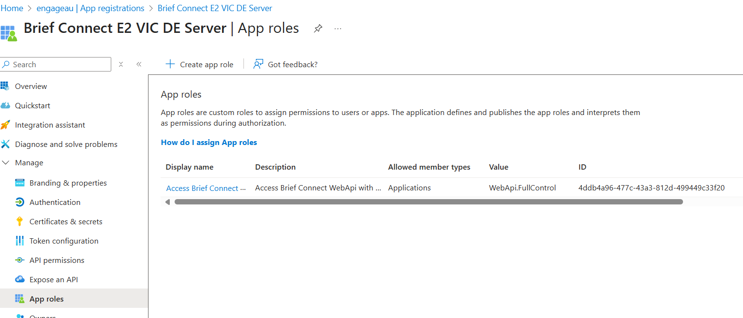743x318 pixels.
Task: Go to Integration assistant
Action: click(x=50, y=125)
